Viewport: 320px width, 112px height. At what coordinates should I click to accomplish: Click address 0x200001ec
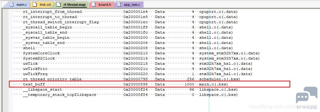[136, 22]
